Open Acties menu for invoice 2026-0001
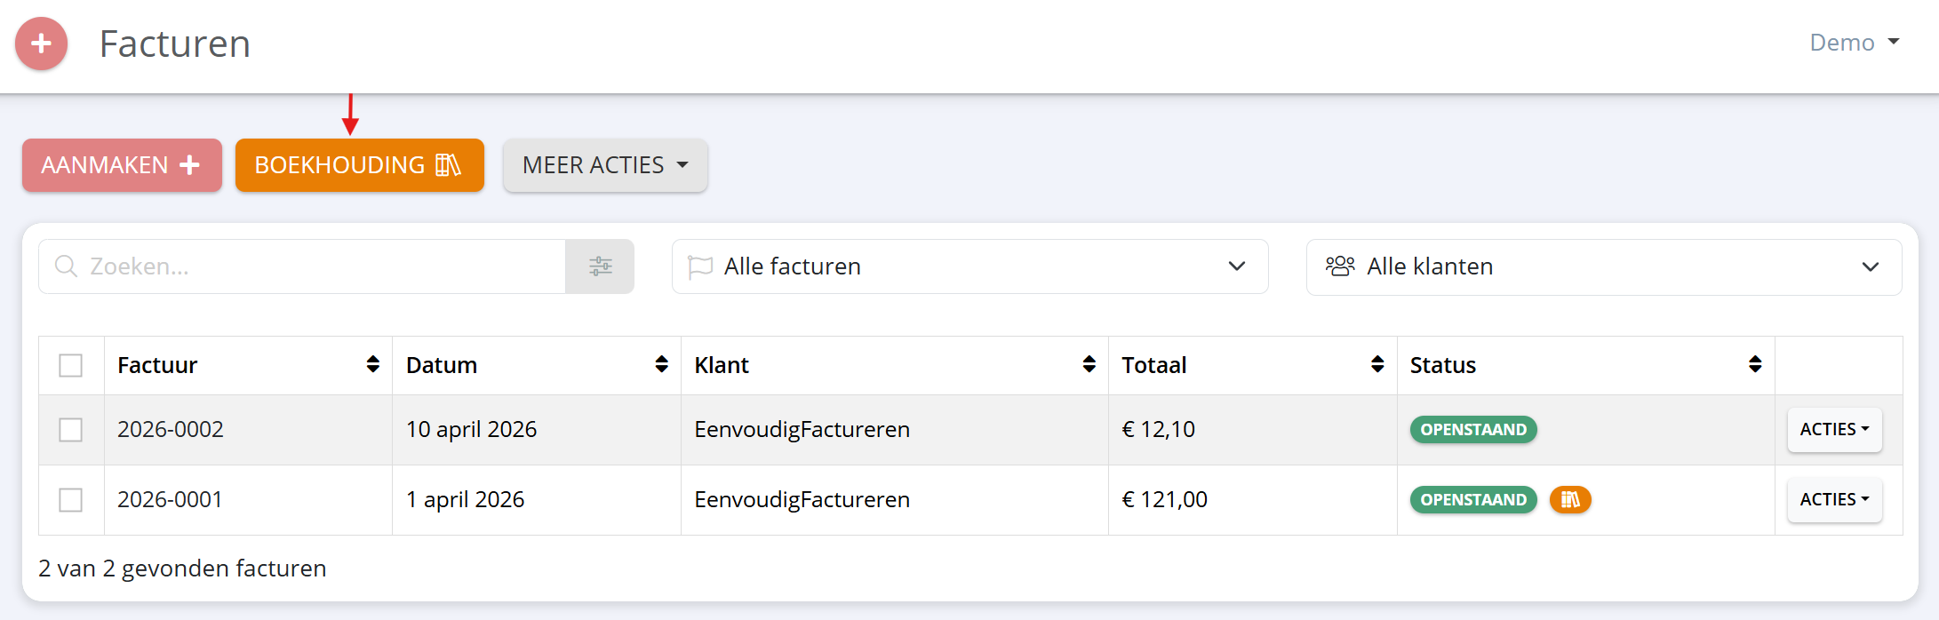The width and height of the screenshot is (1939, 620). click(1834, 500)
